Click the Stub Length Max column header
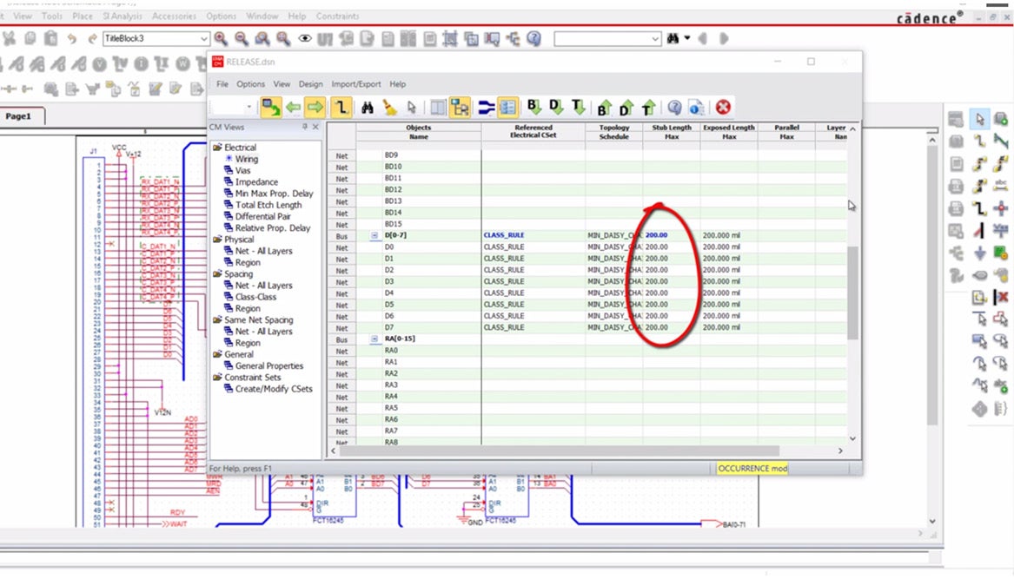1014x579 pixels. 672,132
